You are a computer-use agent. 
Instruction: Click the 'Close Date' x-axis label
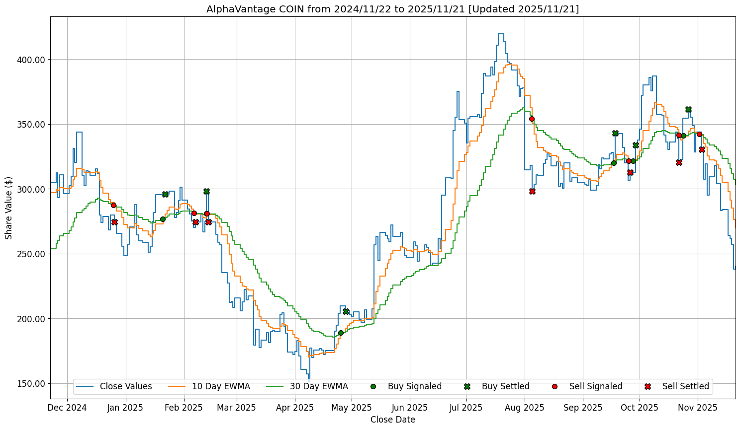point(392,420)
